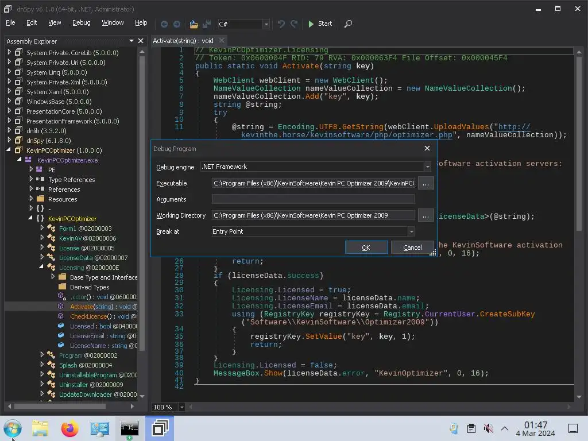
Task: Click the navigate forward arrow icon
Action: click(x=177, y=24)
